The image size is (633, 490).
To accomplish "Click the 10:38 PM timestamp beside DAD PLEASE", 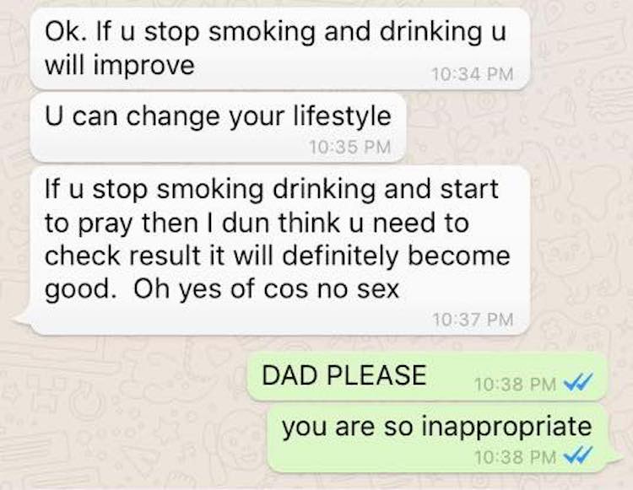I will pos(516,384).
